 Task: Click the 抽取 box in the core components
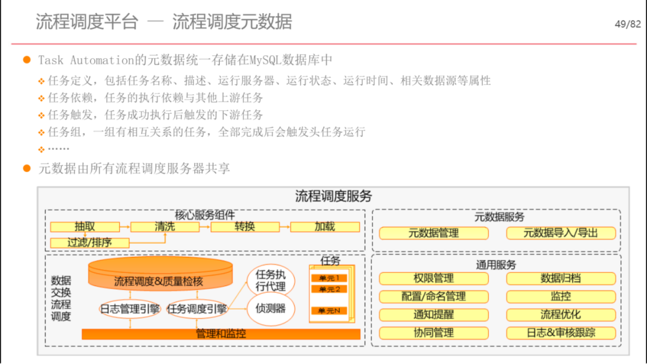click(85, 227)
